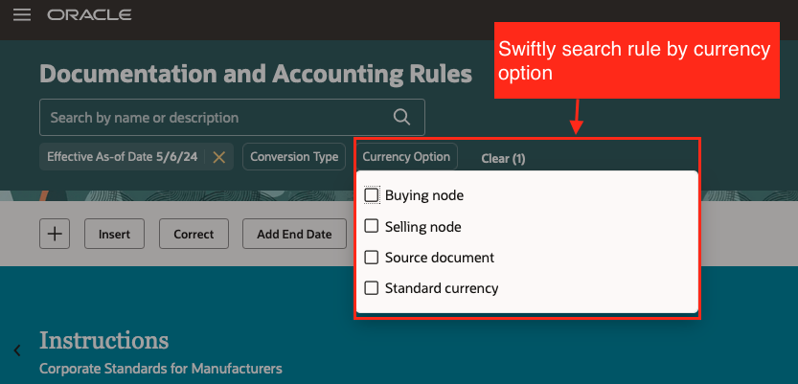Collapse the Instructions panel left chevron
Viewport: 798px width, 384px height.
pos(17,350)
